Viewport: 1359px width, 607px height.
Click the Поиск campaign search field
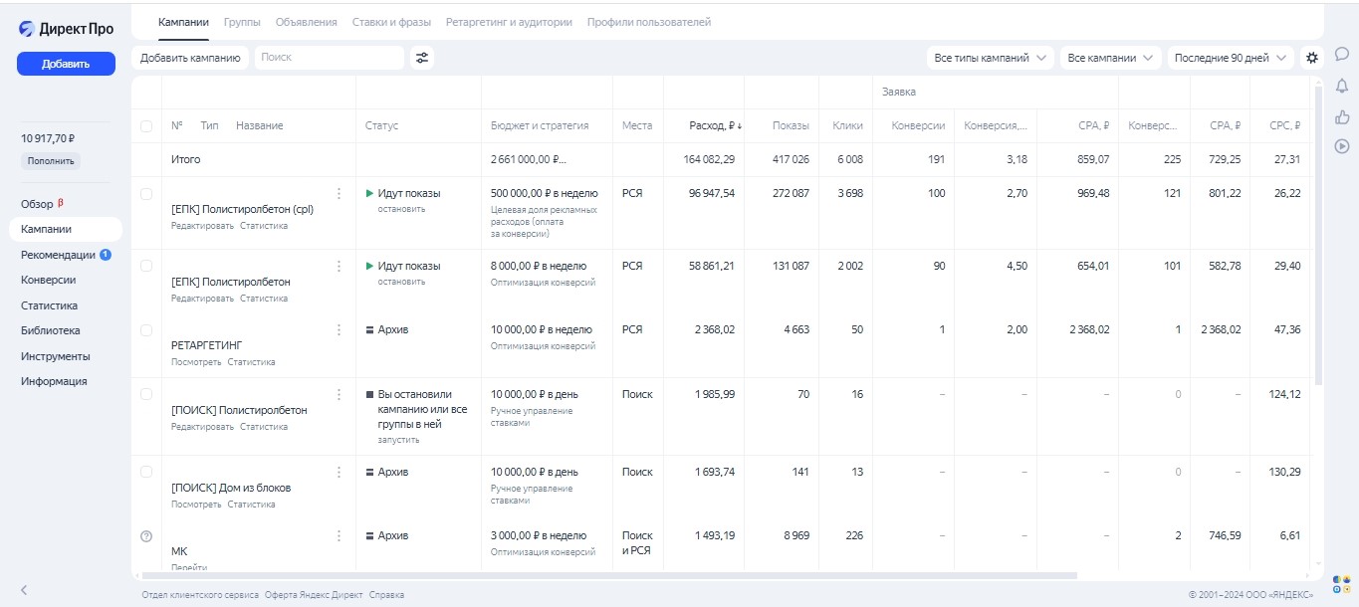[x=329, y=58]
